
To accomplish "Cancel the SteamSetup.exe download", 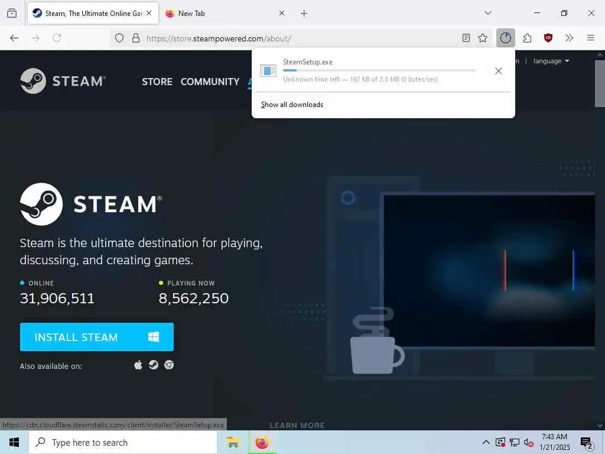I will [x=499, y=71].
